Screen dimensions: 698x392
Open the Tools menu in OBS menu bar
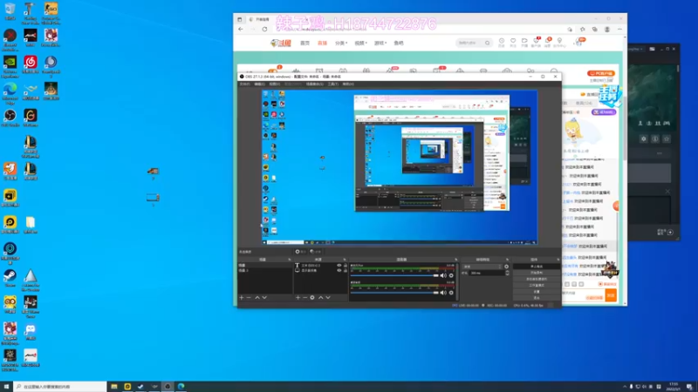coord(333,84)
